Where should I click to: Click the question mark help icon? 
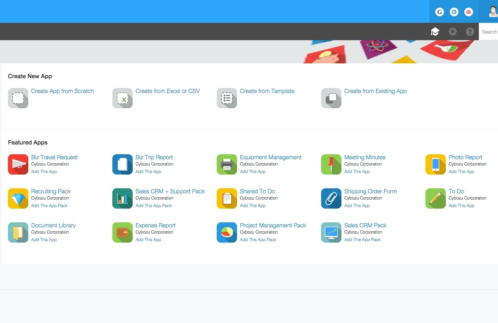[x=470, y=32]
